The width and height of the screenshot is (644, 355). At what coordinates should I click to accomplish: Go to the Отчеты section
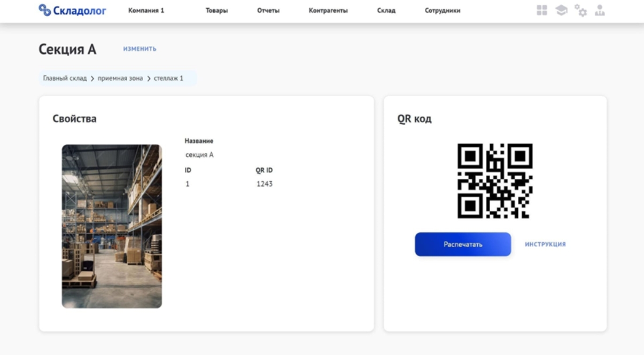point(268,11)
